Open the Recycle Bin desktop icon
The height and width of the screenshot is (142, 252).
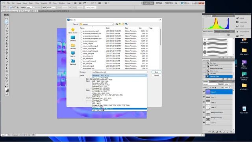244,110
